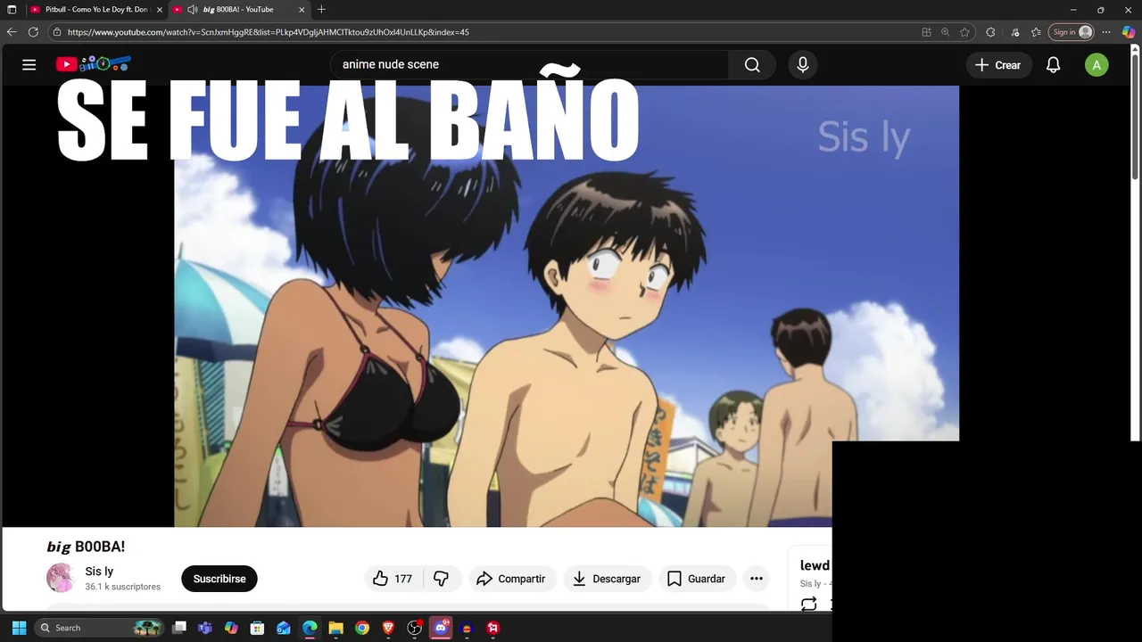The width and height of the screenshot is (1142, 642).
Task: Close the big BOOBA! tab
Action: (x=302, y=10)
